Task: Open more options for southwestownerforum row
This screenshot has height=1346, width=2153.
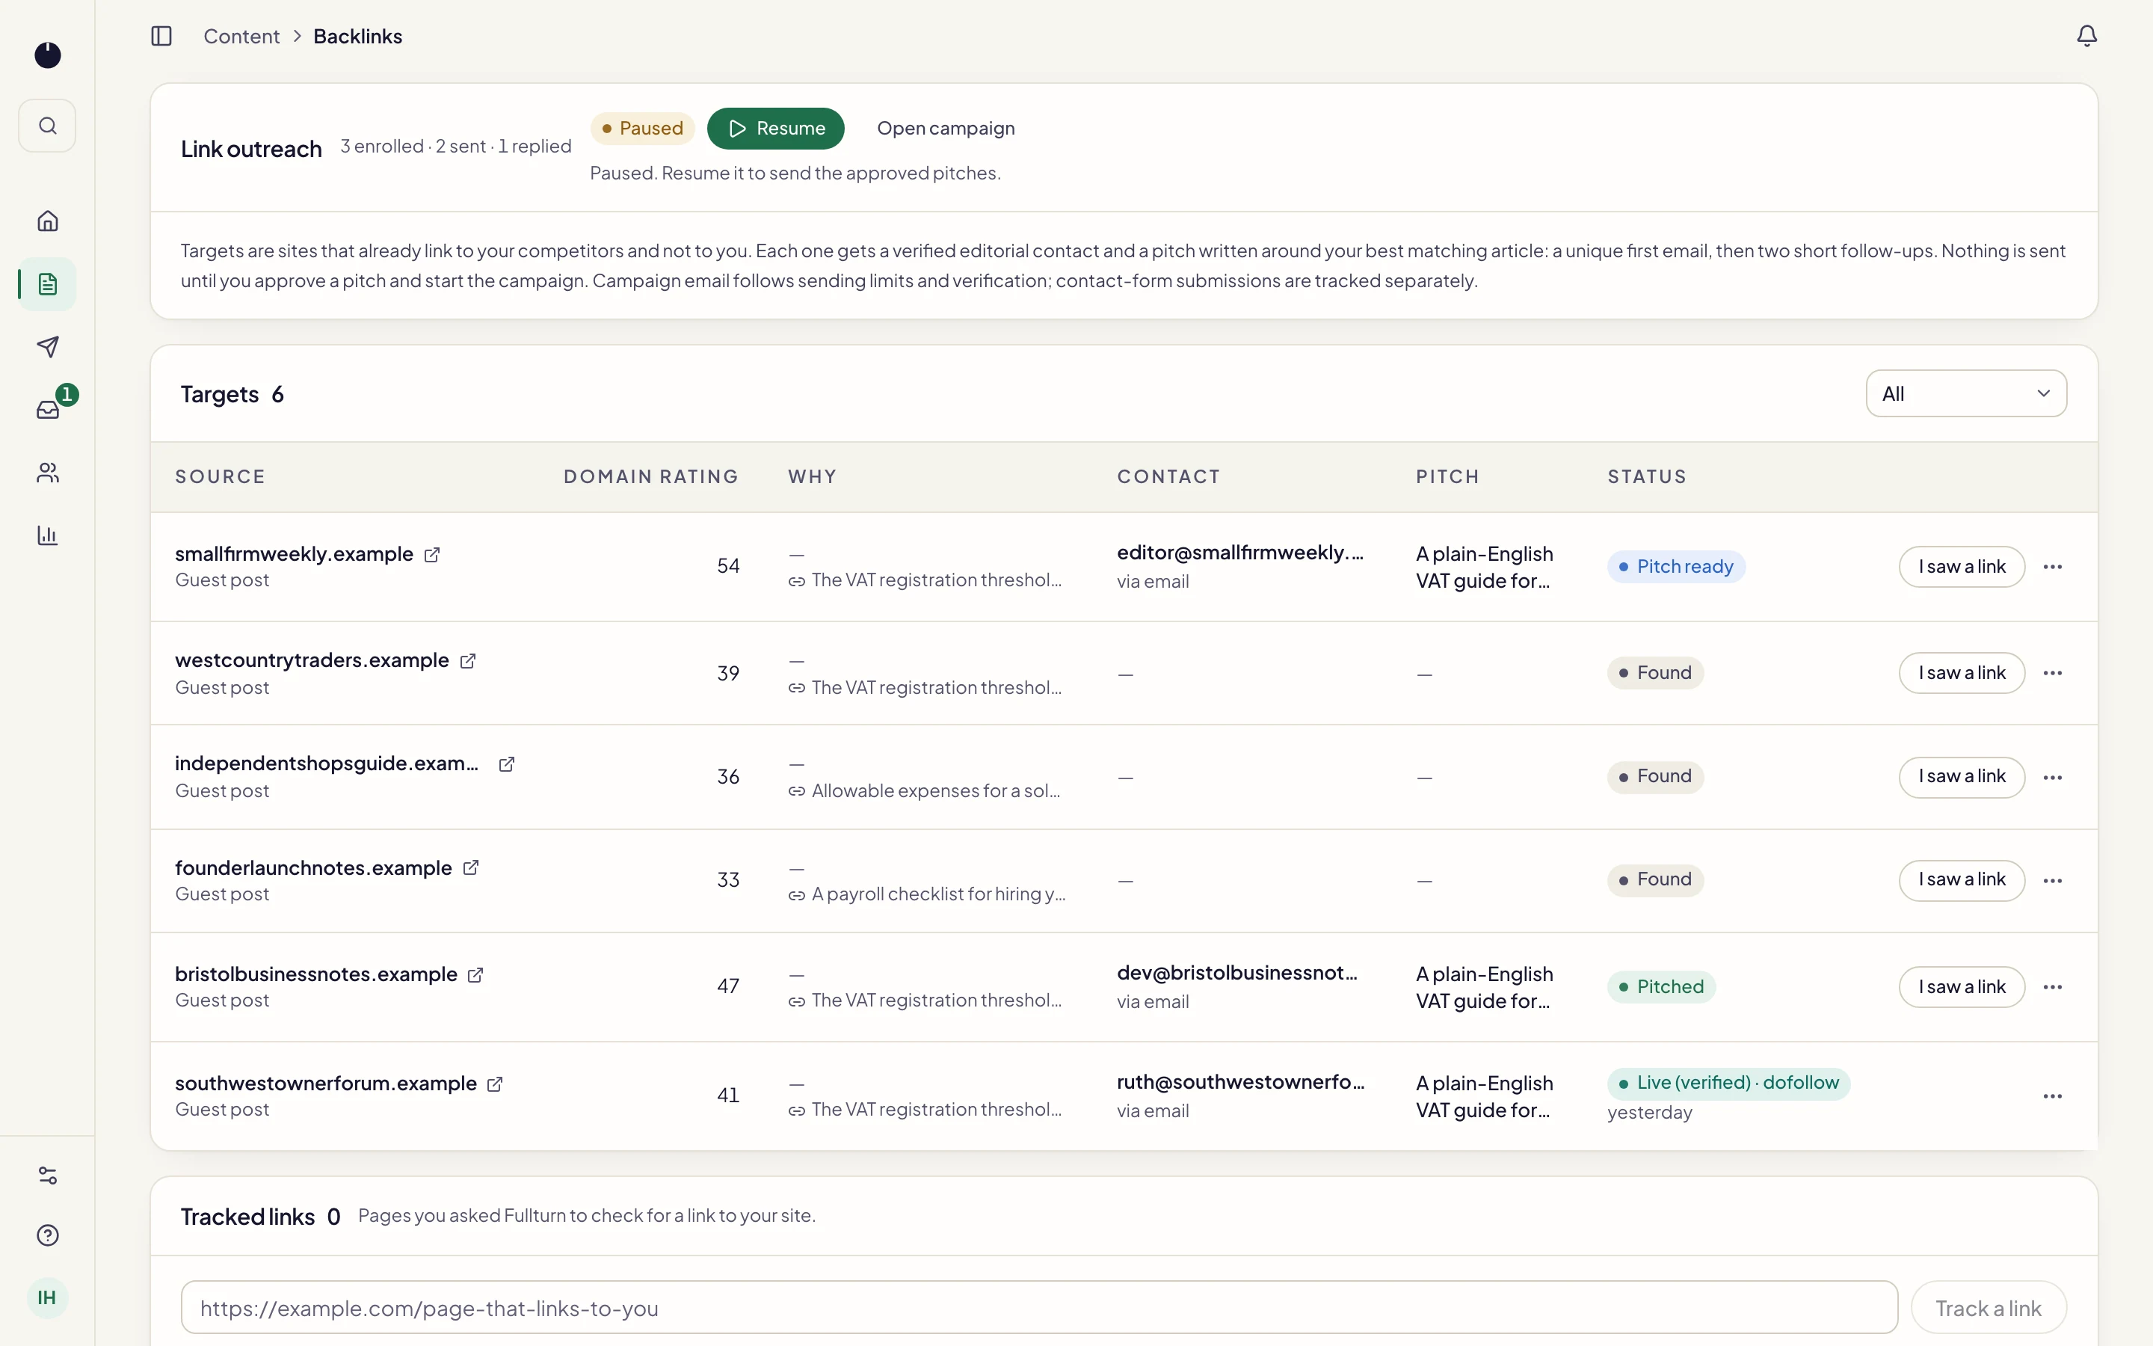Action: (2053, 1095)
